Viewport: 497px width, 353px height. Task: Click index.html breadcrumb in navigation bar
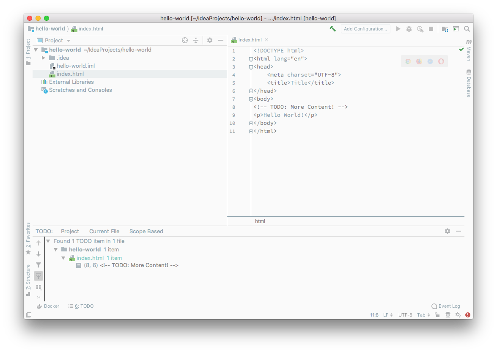pos(87,28)
